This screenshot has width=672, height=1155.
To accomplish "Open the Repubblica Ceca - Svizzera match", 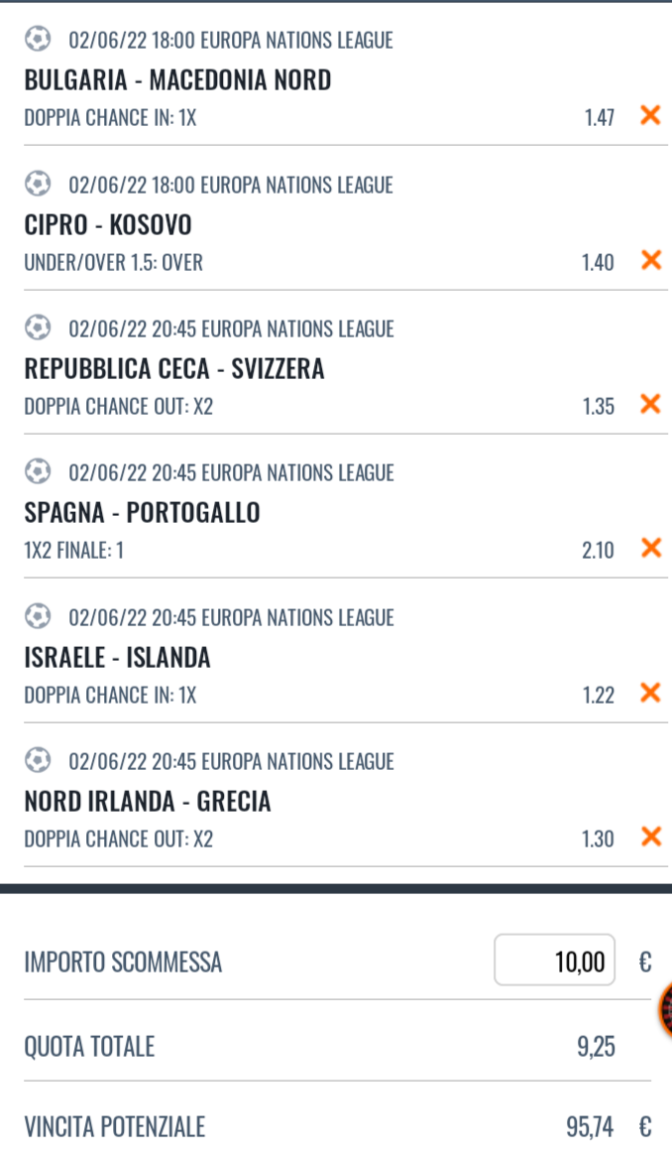I will pyautogui.click(x=174, y=369).
